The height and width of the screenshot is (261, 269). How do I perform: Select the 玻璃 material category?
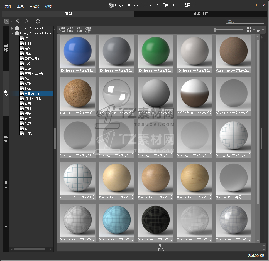tap(28, 38)
